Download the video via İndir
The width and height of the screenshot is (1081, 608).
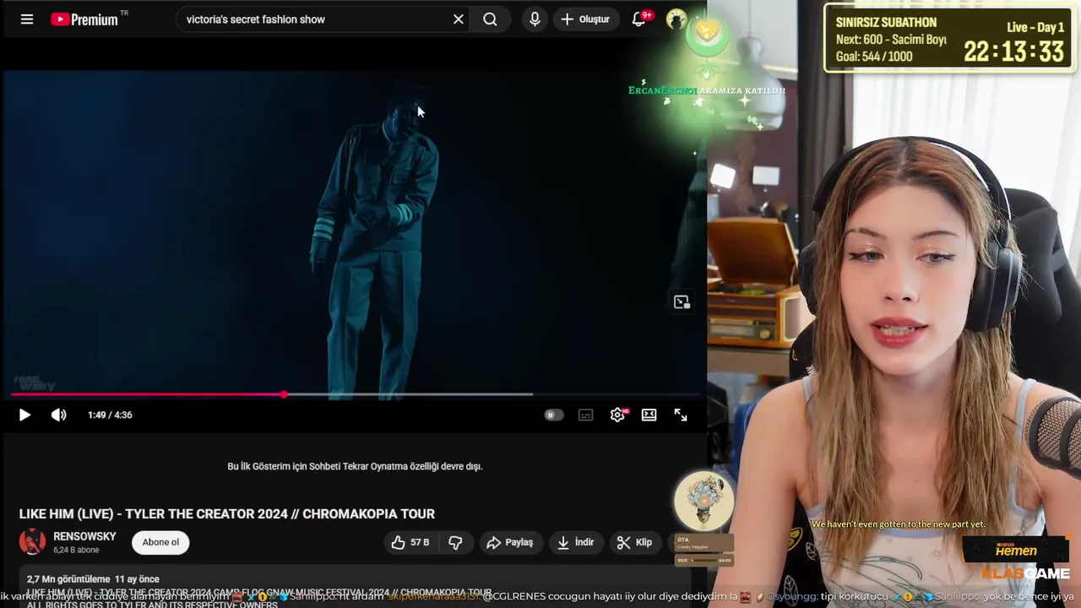click(576, 542)
